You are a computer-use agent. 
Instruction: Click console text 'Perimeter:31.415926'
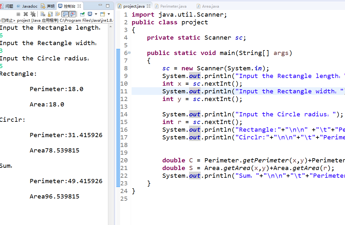click(66, 135)
